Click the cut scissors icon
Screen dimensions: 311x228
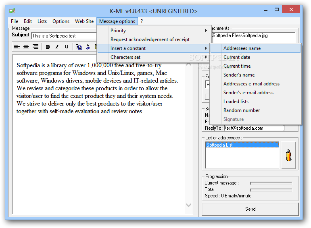pos(88,47)
